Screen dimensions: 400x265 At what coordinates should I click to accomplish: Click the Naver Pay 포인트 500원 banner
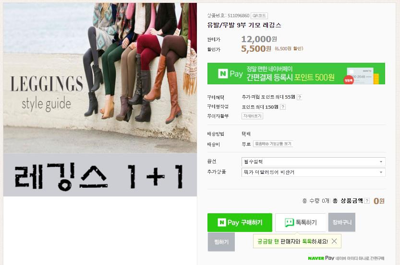click(296, 74)
